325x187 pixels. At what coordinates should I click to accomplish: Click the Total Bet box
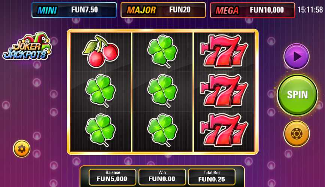212,177
